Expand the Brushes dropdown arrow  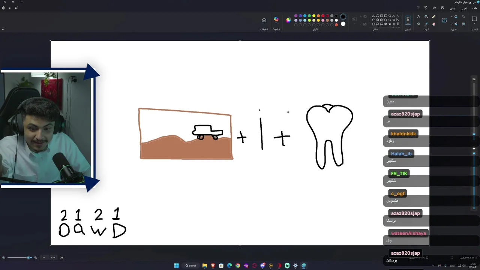click(408, 23)
